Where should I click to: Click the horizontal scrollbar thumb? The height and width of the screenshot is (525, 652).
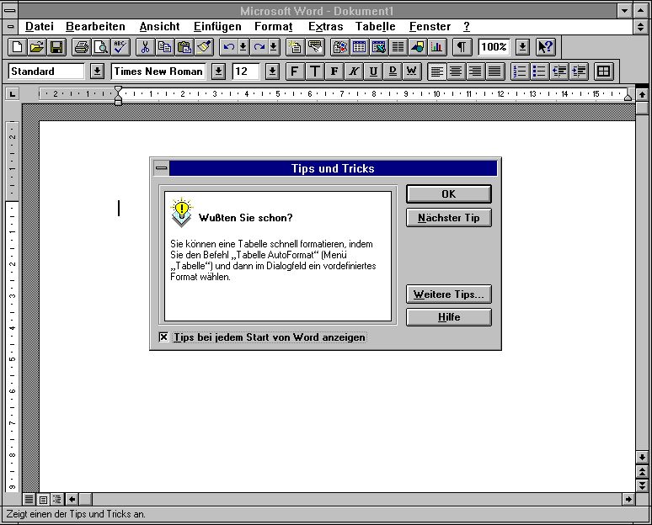click(x=85, y=499)
